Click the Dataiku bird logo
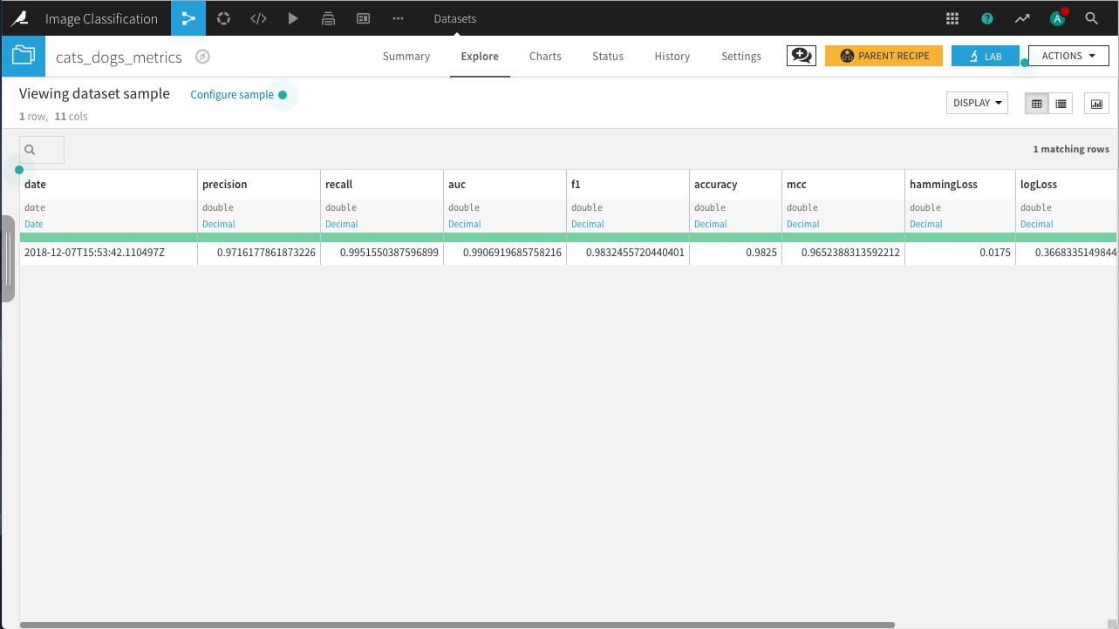This screenshot has height=629, width=1119. (x=19, y=18)
